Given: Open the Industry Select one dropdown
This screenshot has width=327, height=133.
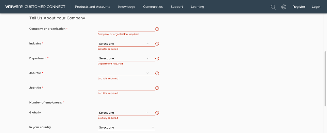Looking at the screenshot, I should click(x=126, y=44).
